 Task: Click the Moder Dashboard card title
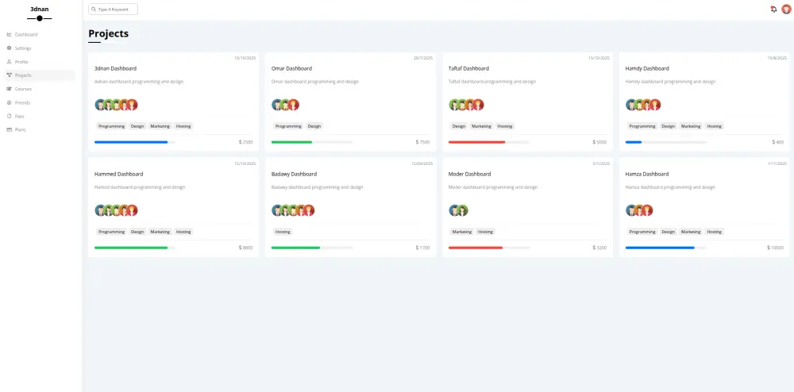[x=470, y=174]
